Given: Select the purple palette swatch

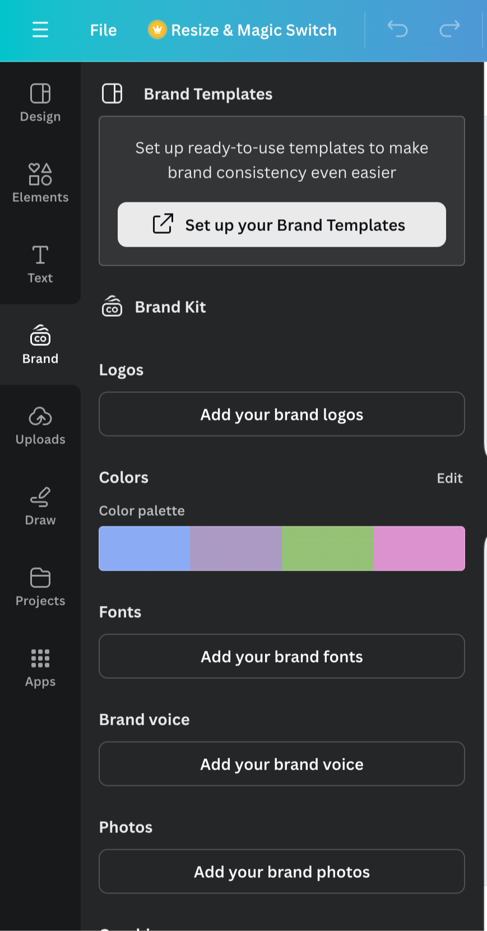Looking at the screenshot, I should click(x=236, y=549).
